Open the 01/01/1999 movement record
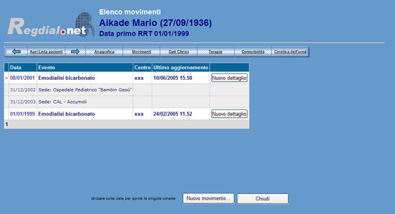Screen dimensions: 395x214 click(22, 114)
